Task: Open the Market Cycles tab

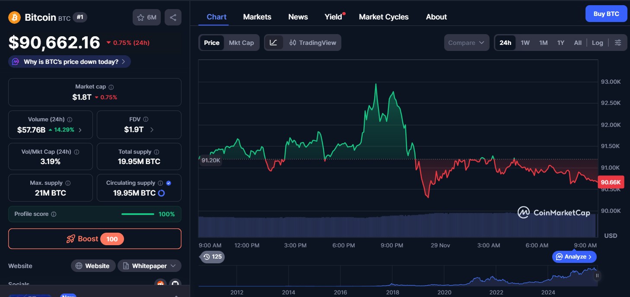Action: 383,17
